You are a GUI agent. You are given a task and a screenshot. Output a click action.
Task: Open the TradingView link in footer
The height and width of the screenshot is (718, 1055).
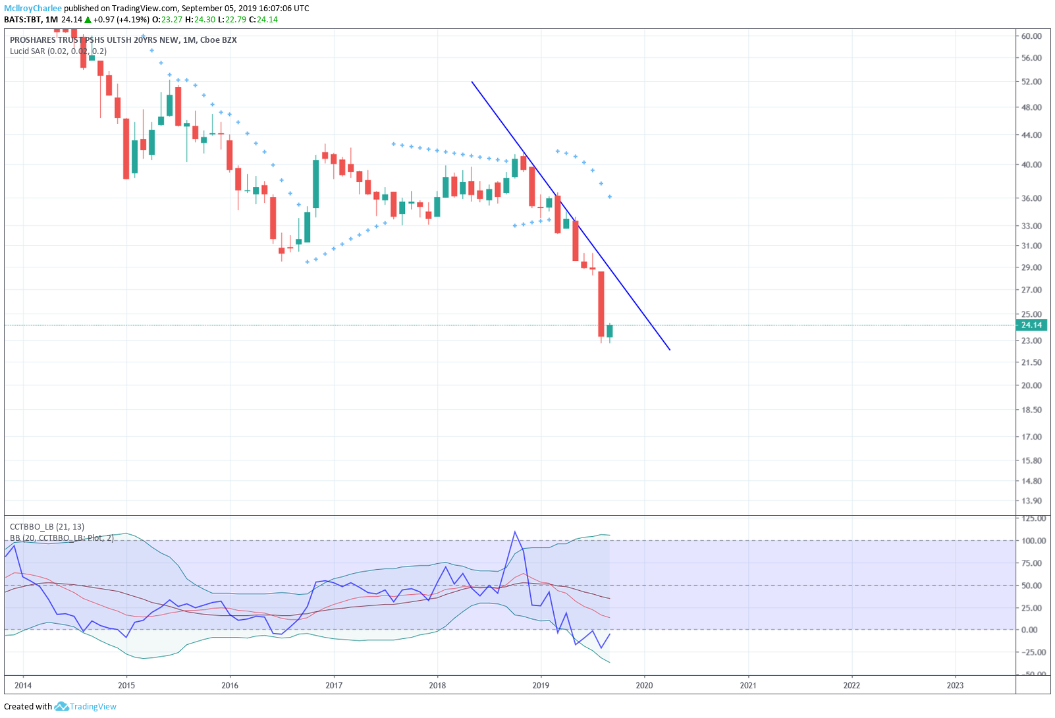click(x=93, y=706)
